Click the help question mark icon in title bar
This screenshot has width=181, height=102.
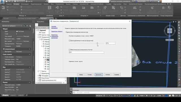coord(159,1)
